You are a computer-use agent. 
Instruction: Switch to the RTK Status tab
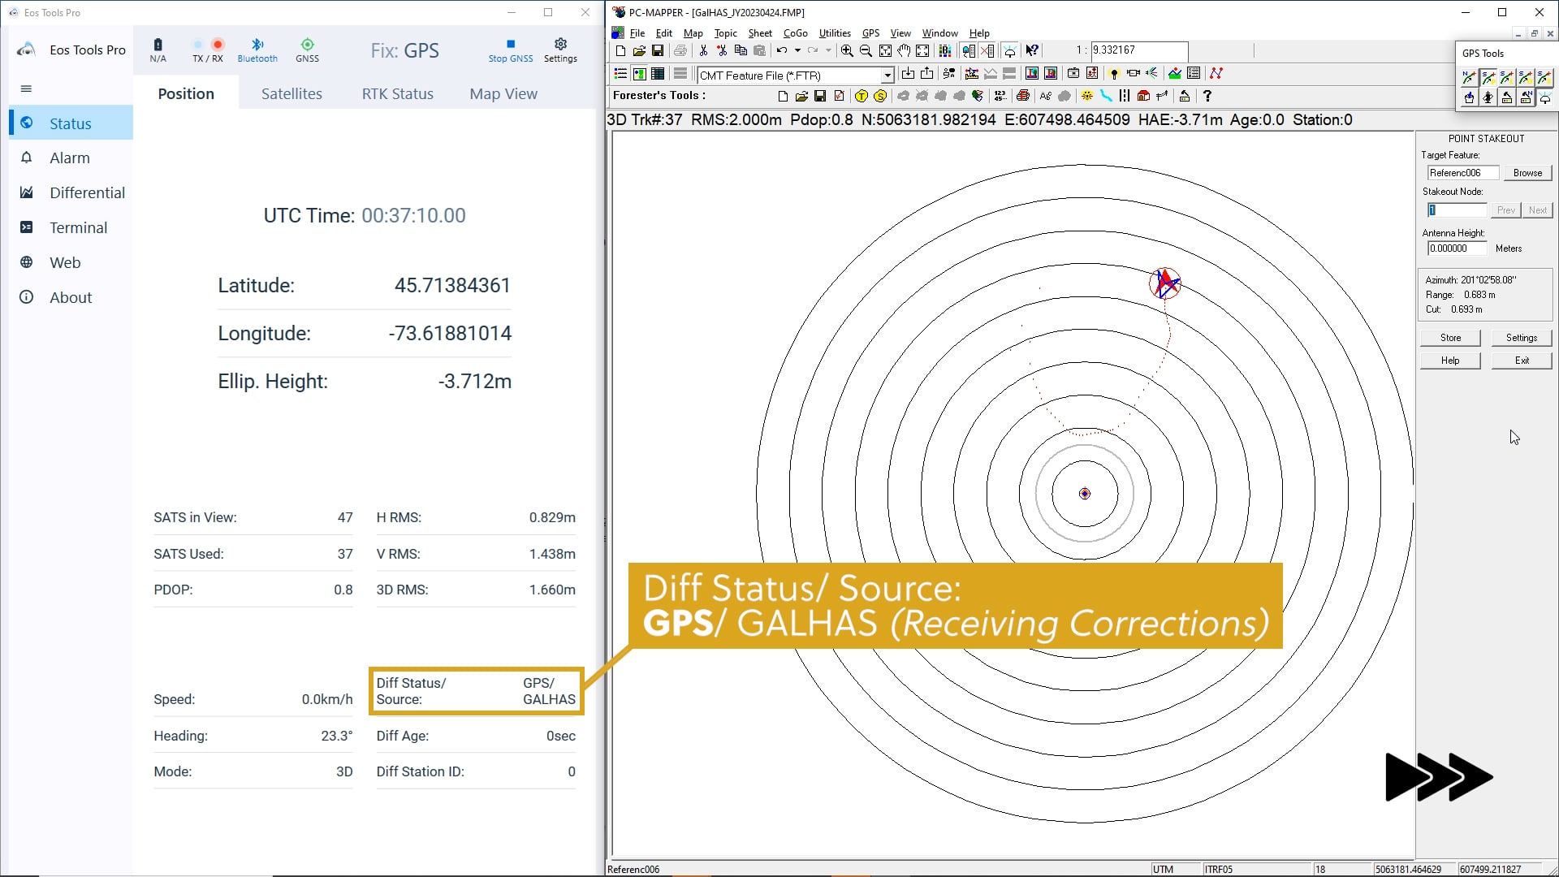(x=397, y=93)
